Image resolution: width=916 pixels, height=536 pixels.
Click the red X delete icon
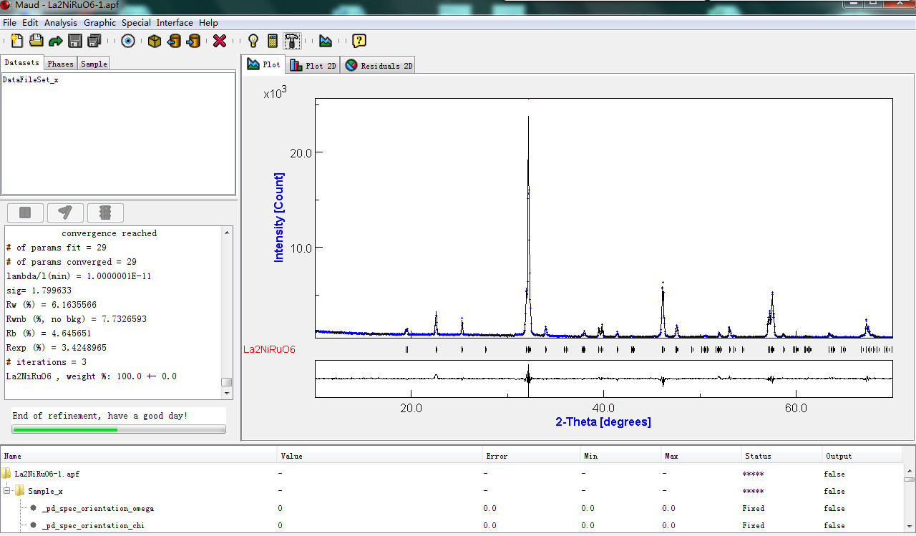click(x=220, y=41)
